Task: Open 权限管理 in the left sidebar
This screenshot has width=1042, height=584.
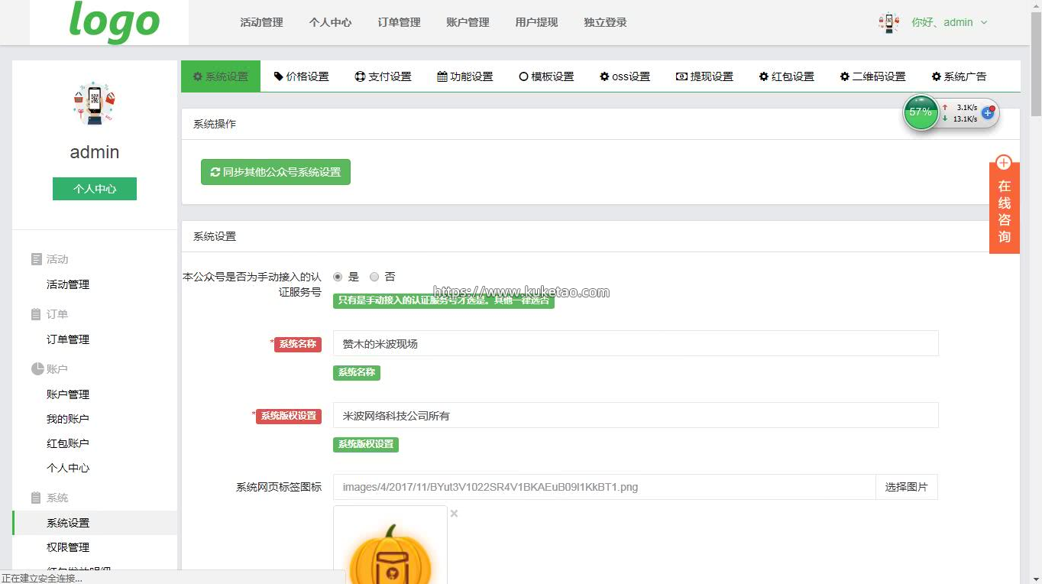Action: [x=68, y=547]
